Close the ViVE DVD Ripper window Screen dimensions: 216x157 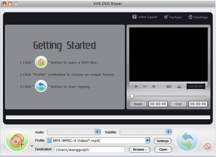click(x=4, y=4)
